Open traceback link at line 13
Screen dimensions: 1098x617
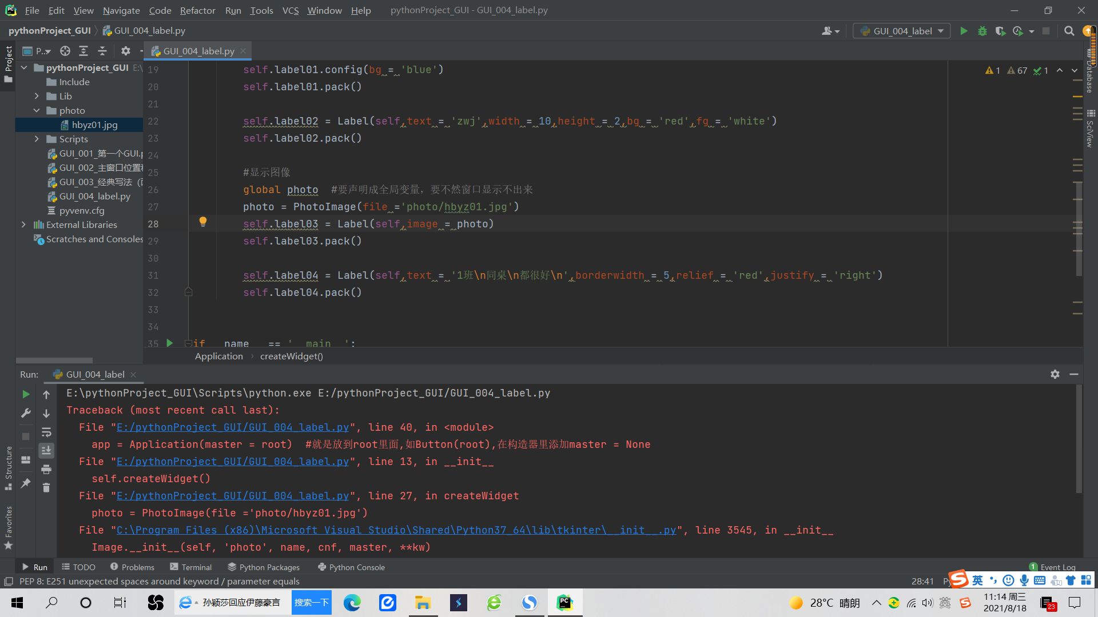(x=232, y=462)
